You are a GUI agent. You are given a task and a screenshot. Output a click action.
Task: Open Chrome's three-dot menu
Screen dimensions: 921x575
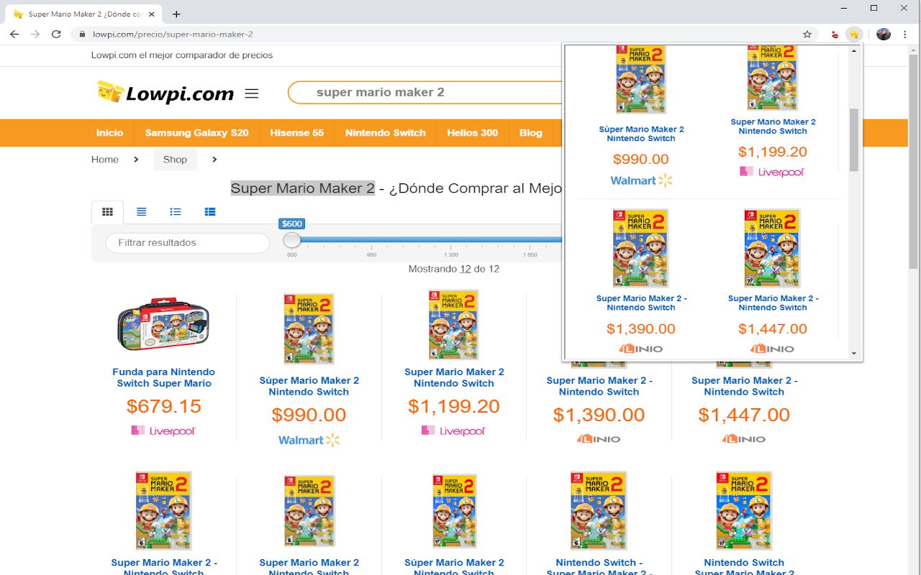[x=905, y=34]
